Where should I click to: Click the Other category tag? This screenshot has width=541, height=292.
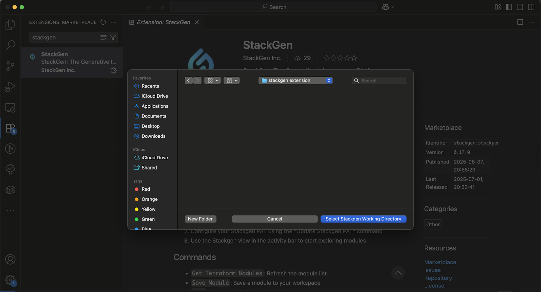433,224
